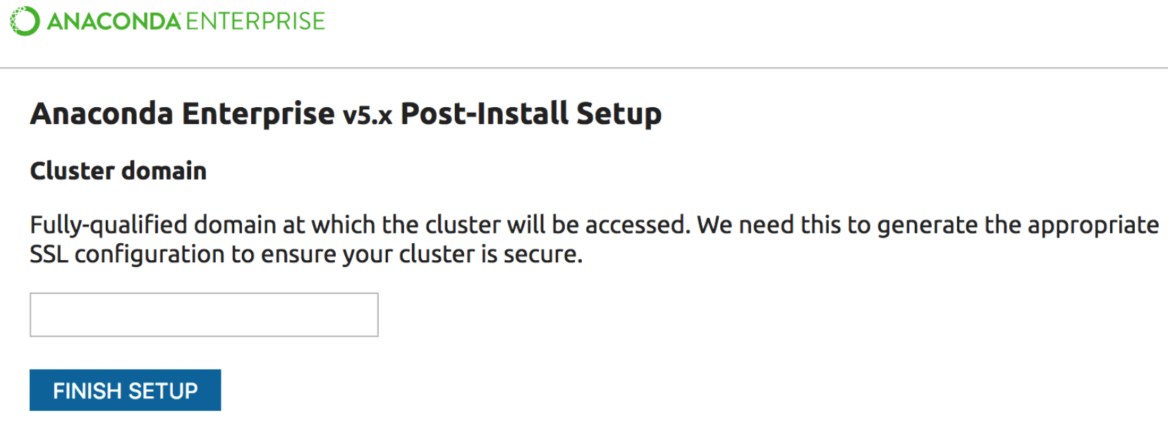Viewport: 1168px width, 423px height.
Task: Click the word "appropriate" in description
Action: click(x=1093, y=225)
